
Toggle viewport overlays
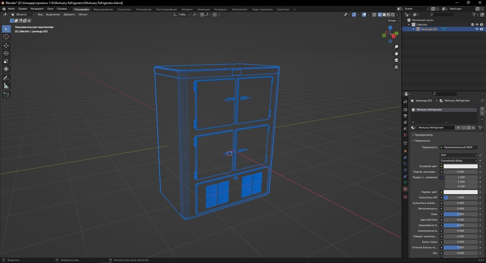click(x=364, y=15)
